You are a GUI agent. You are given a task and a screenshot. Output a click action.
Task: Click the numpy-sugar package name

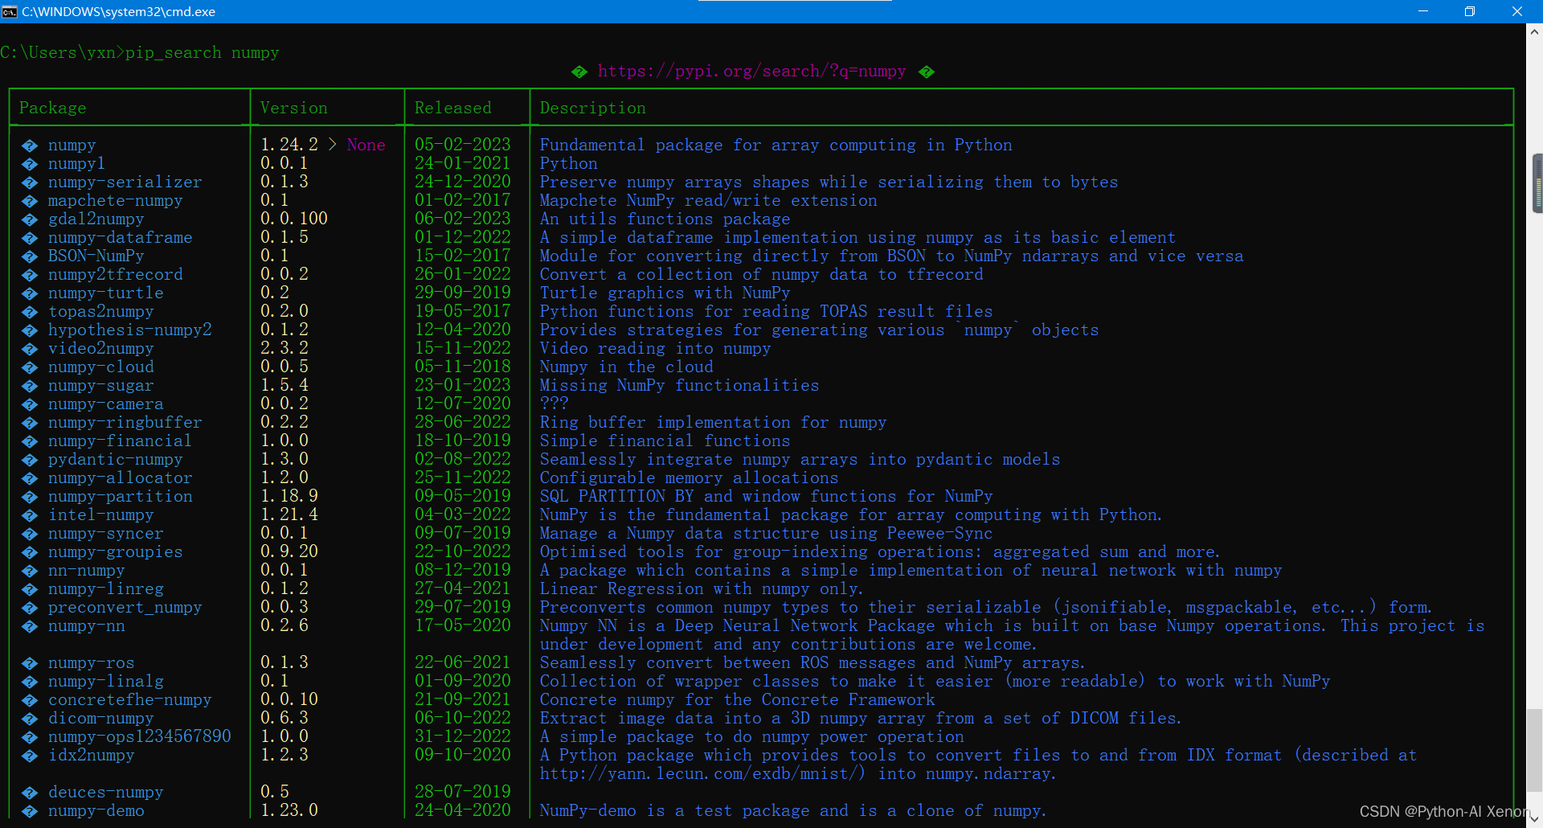pos(101,385)
